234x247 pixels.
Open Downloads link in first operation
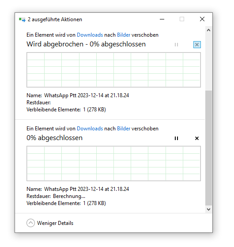click(x=90, y=35)
